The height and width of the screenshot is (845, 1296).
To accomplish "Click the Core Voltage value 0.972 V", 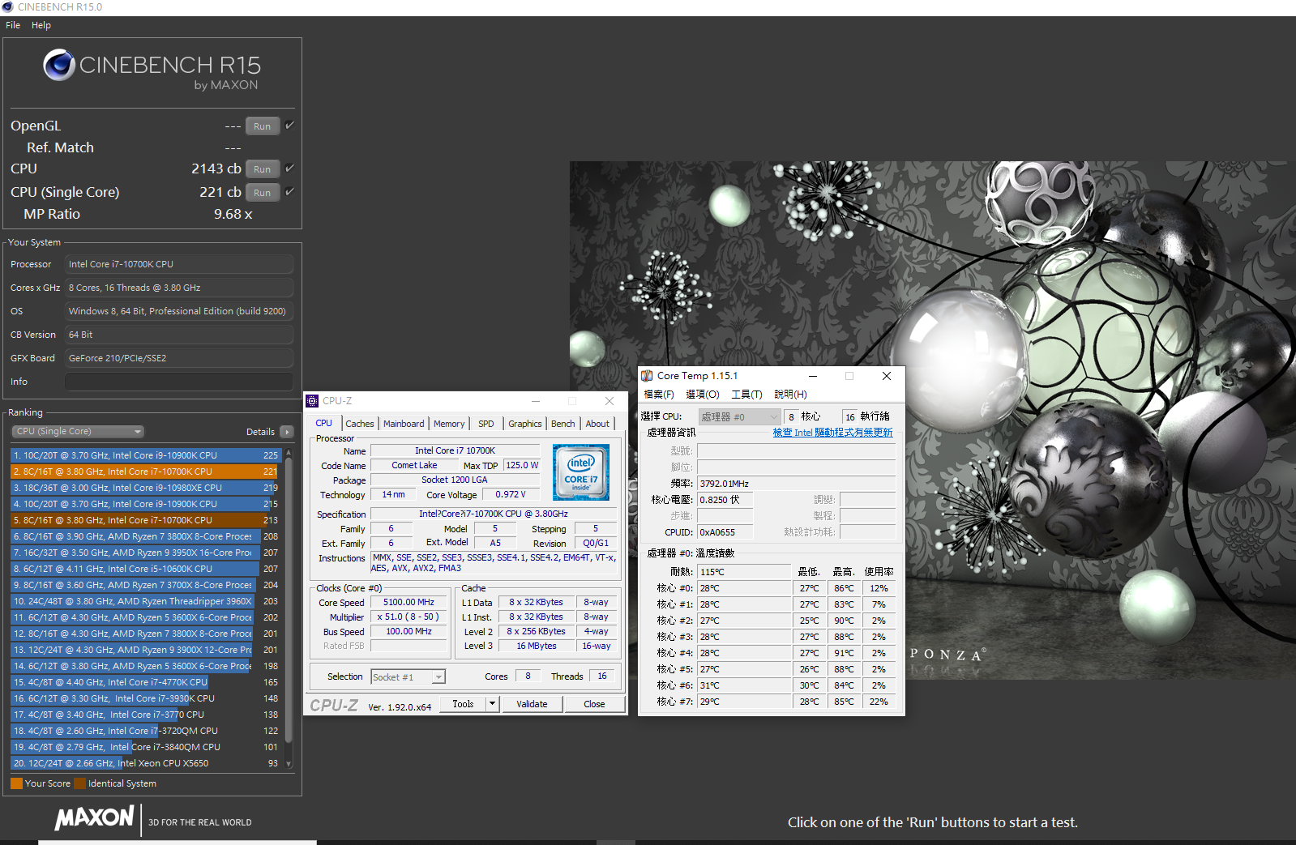I will click(511, 495).
